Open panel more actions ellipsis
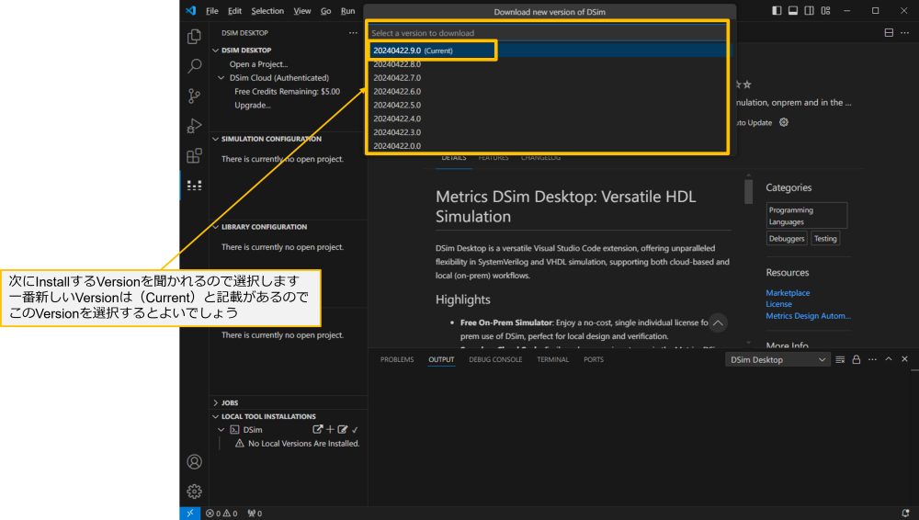 [873, 359]
